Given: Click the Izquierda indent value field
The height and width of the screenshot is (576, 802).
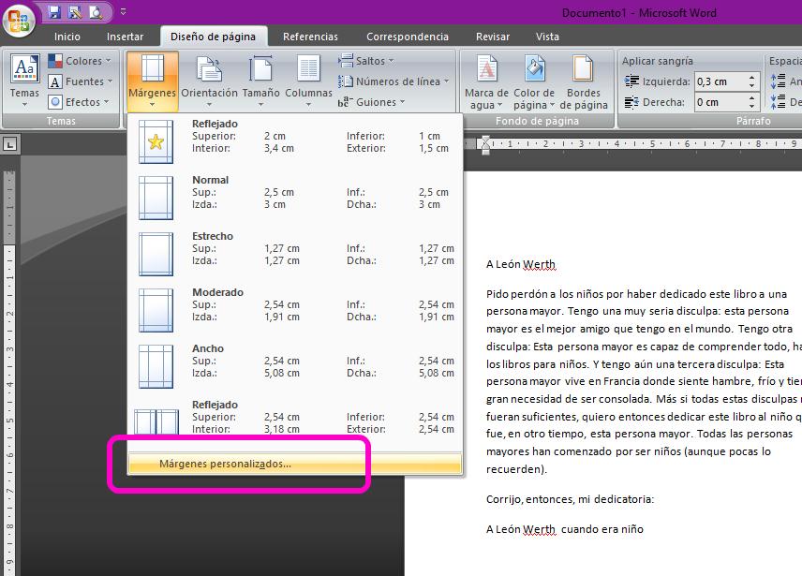Looking at the screenshot, I should coord(719,81).
